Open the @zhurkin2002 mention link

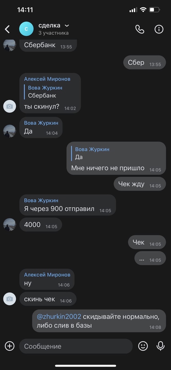point(59,317)
